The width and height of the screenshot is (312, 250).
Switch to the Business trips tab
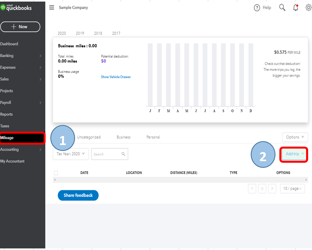click(x=123, y=137)
